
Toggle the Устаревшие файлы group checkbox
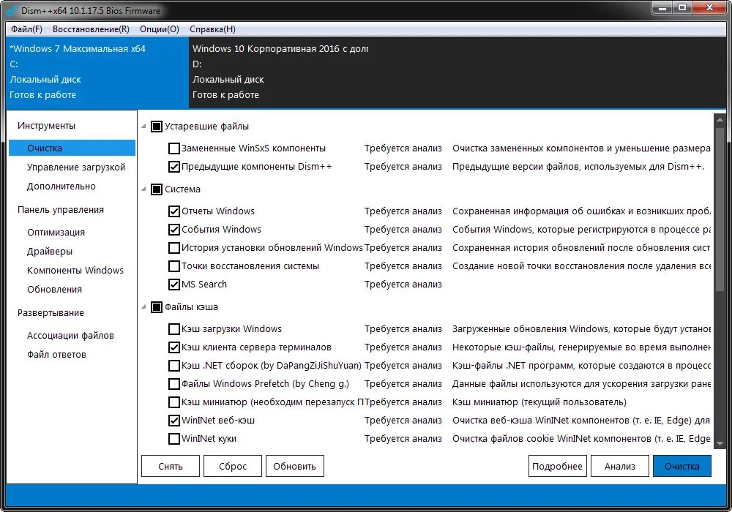157,127
